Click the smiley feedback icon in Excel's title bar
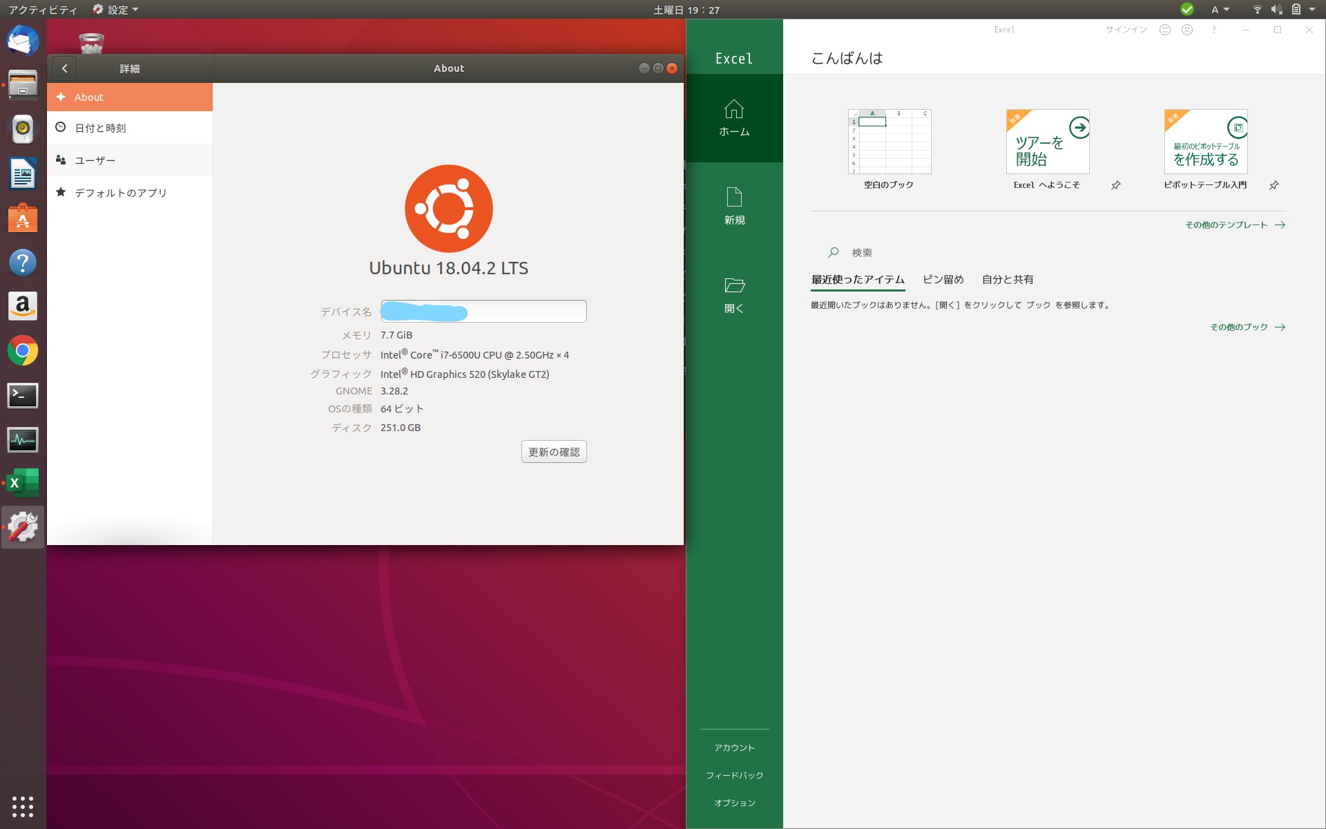 pyautogui.click(x=1165, y=30)
